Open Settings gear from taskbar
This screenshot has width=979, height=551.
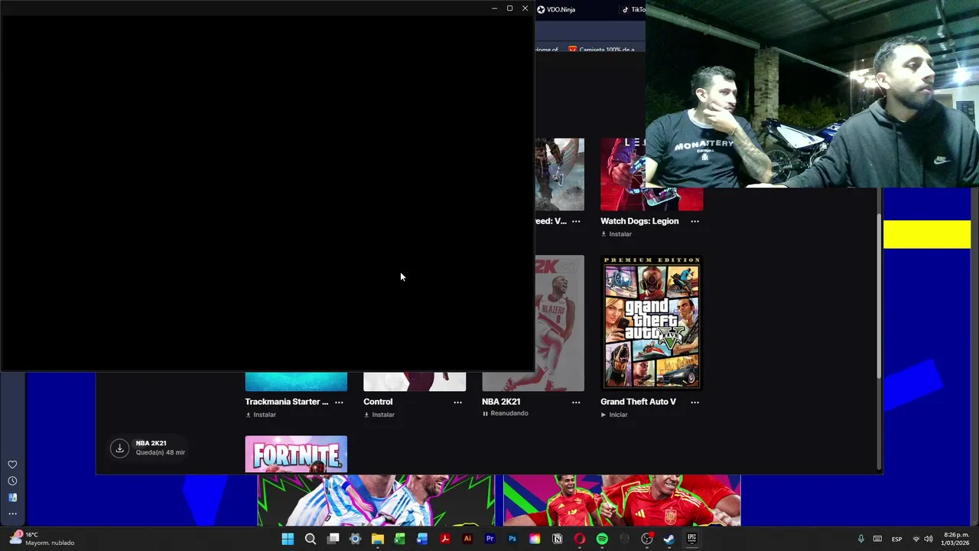(x=355, y=539)
